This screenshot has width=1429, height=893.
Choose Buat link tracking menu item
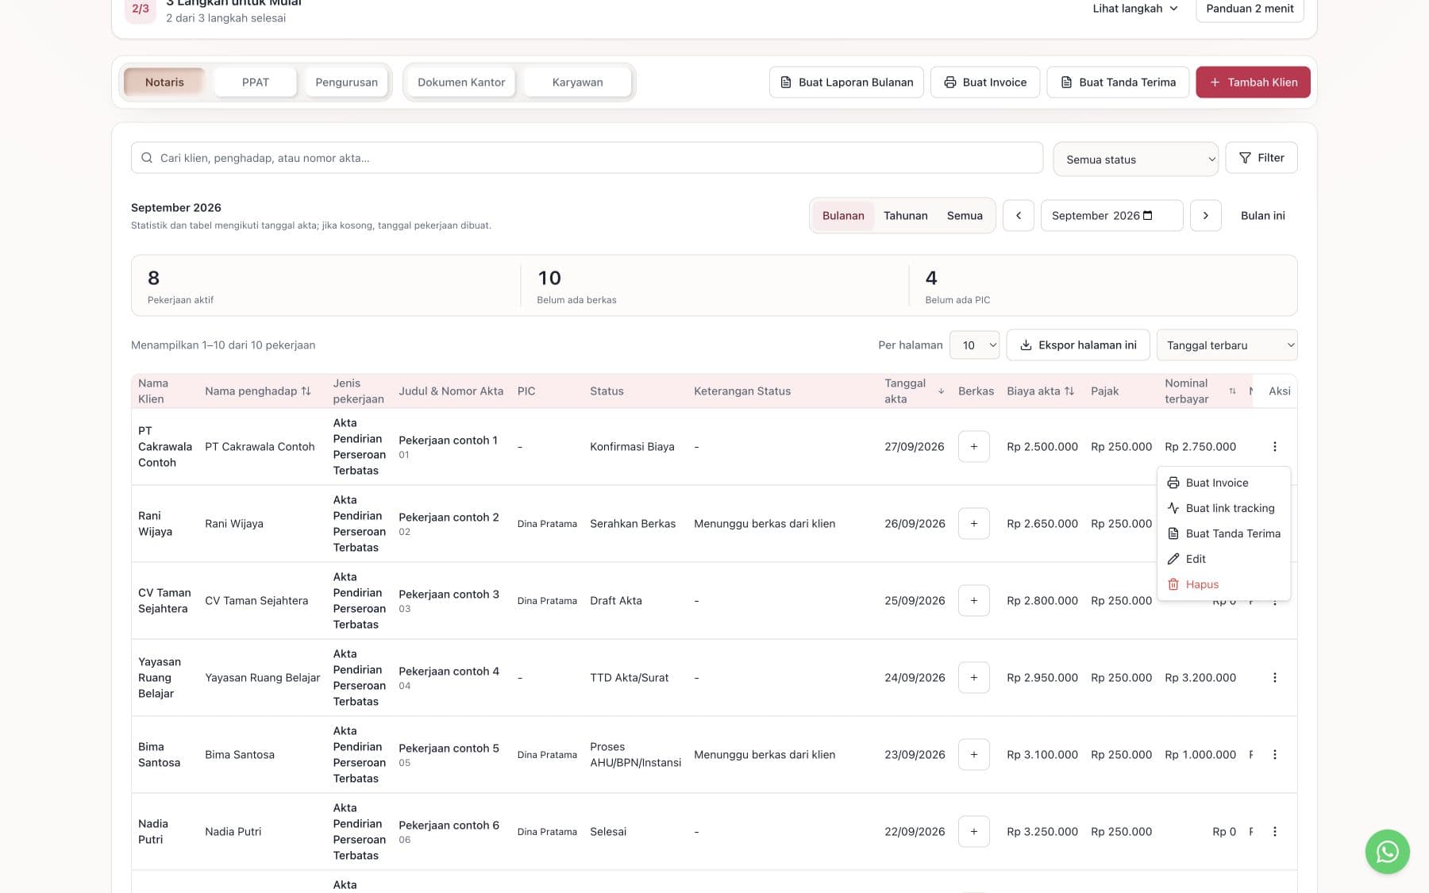(x=1223, y=509)
